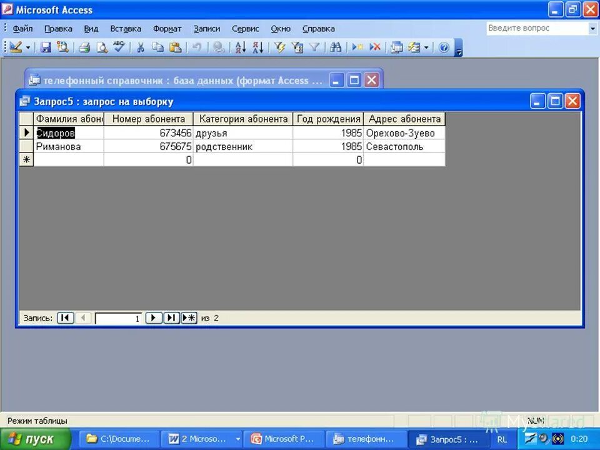This screenshot has height=450, width=600.
Task: Click Filter By Selection icon
Action: pyautogui.click(x=280, y=47)
